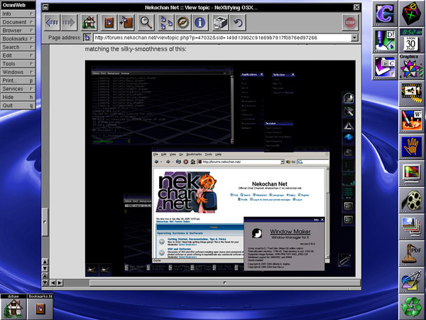This screenshot has height=320, width=426.
Task: Launch the shapes and compass drawing app
Action: (412, 280)
